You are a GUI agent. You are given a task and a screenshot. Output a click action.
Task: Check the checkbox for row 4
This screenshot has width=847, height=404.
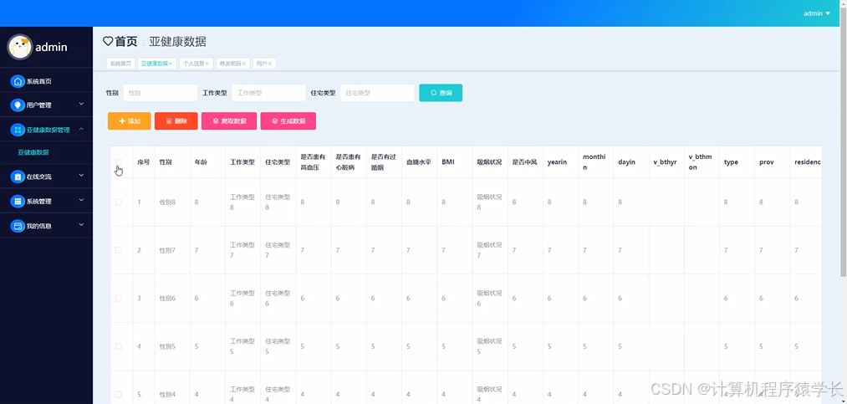tap(118, 346)
